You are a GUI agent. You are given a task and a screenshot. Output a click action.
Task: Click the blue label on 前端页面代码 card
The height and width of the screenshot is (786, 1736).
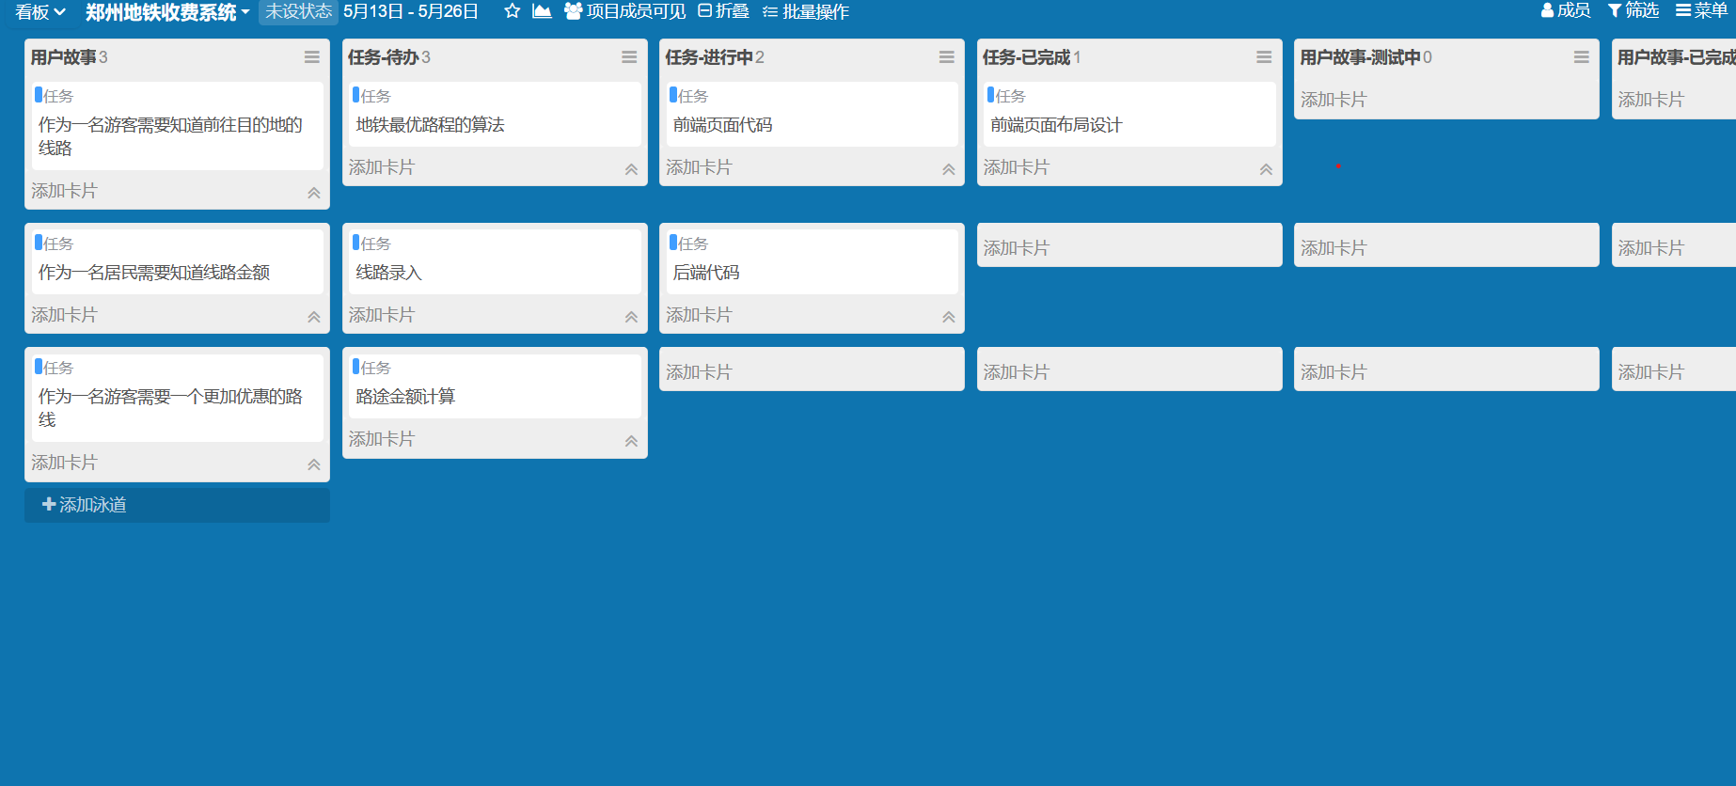[673, 95]
